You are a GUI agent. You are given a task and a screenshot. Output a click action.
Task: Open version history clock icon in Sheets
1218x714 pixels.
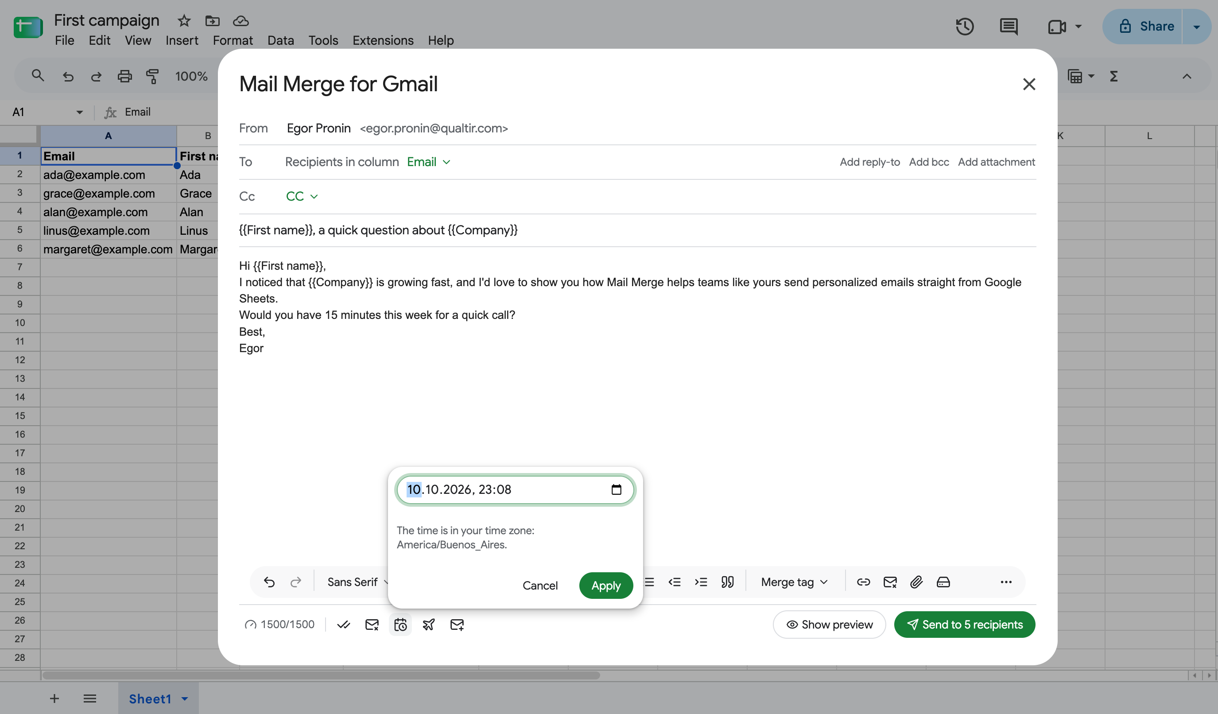[x=964, y=26]
